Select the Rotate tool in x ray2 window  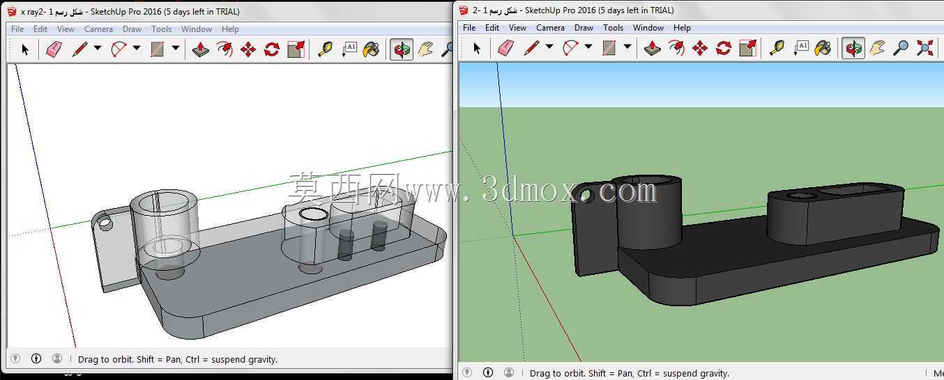272,49
